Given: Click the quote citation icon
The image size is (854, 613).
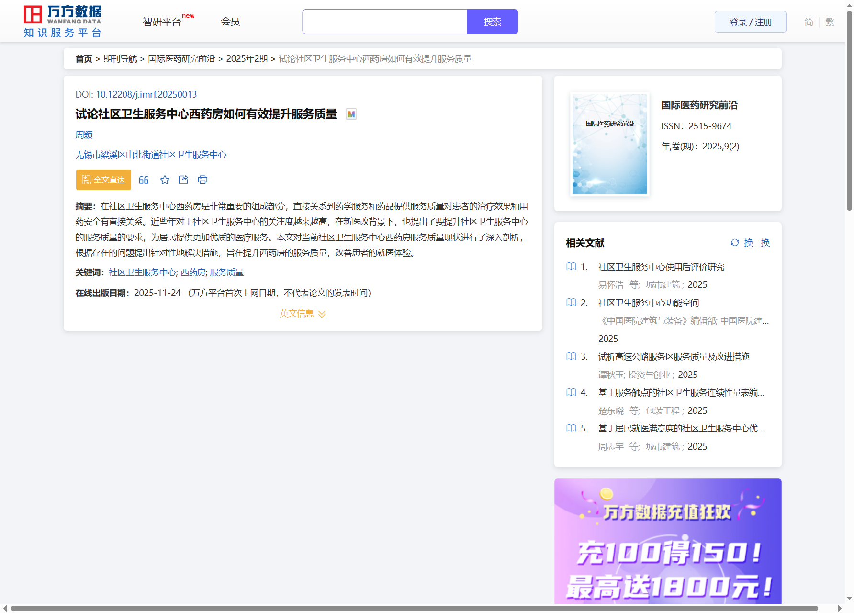Looking at the screenshot, I should (144, 180).
